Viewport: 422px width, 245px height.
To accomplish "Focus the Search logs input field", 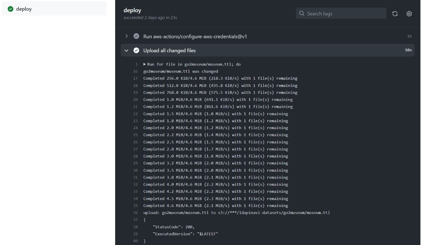I will tap(341, 14).
